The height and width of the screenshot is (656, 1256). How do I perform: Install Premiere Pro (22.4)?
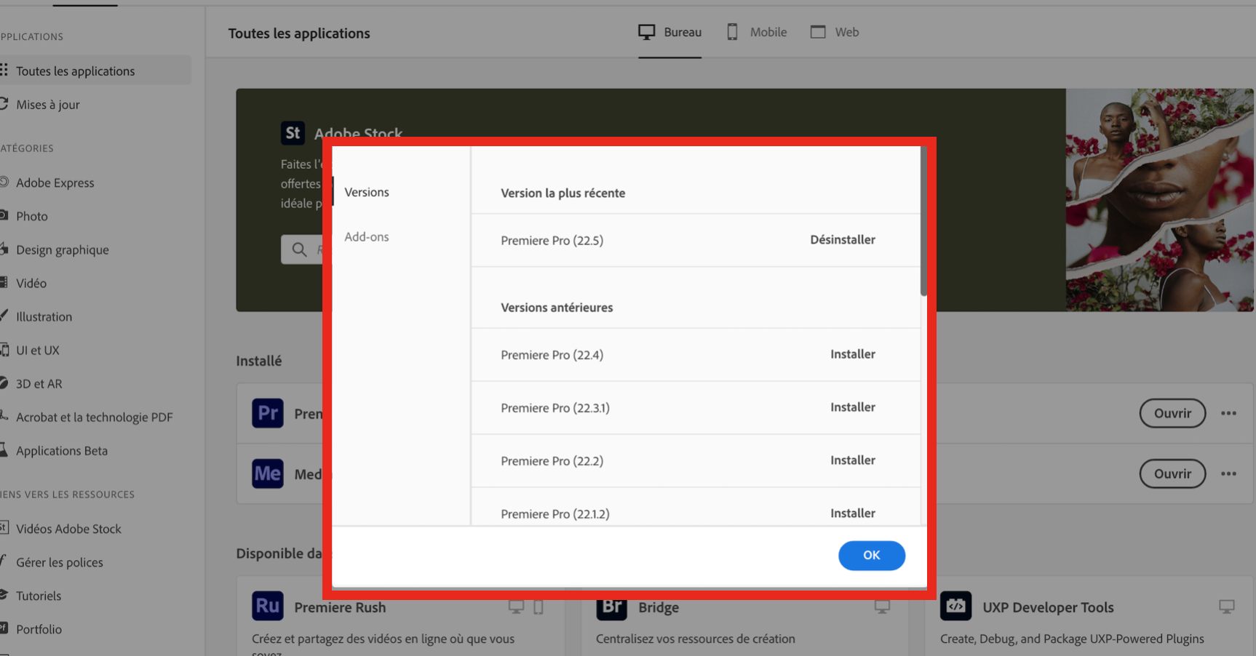pyautogui.click(x=852, y=354)
